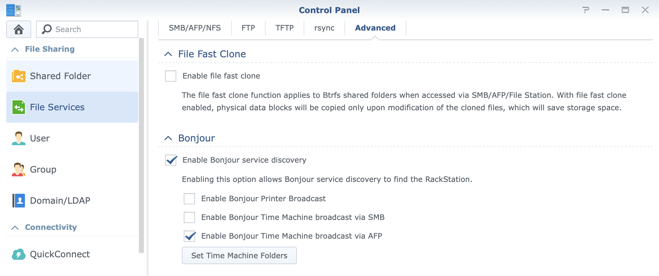This screenshot has height=276, width=659.
Task: Select the File Services icon
Action: (x=19, y=107)
